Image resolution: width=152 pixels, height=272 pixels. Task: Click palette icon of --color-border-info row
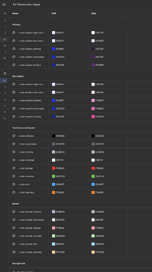14,244
